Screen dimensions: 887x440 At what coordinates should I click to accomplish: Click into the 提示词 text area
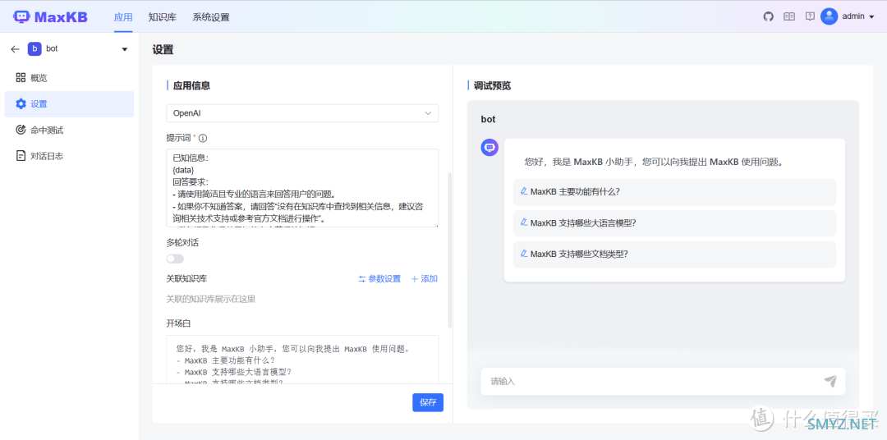click(302, 188)
